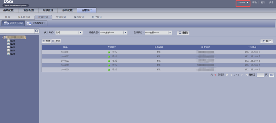276x123 pixels.
Task: Open the 业务配置 main tab
Action: click(x=28, y=10)
